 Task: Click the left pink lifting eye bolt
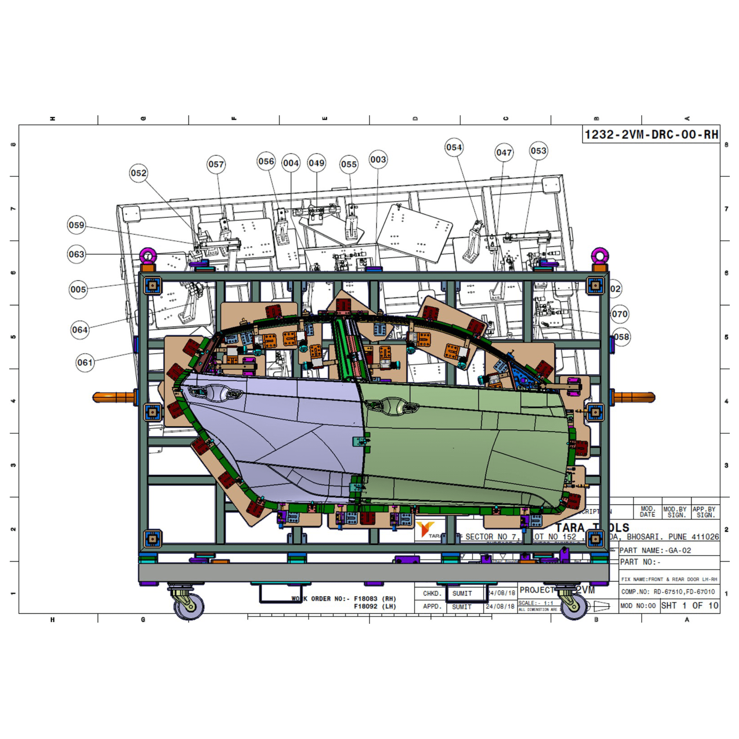(148, 256)
